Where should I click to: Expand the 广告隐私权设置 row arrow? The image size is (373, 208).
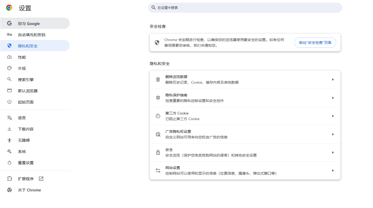tap(333, 134)
